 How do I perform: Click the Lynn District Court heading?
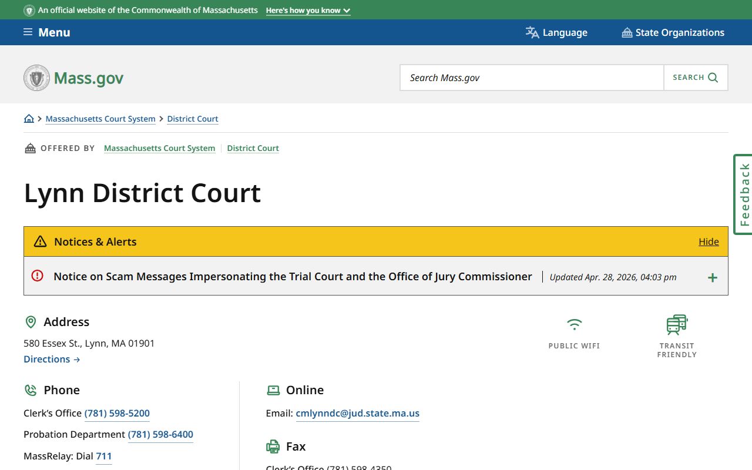click(x=142, y=193)
